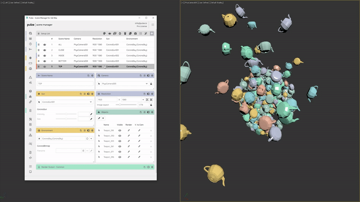
Task: Click fit-to-viewport icon next to resolution
Action: tap(147, 100)
